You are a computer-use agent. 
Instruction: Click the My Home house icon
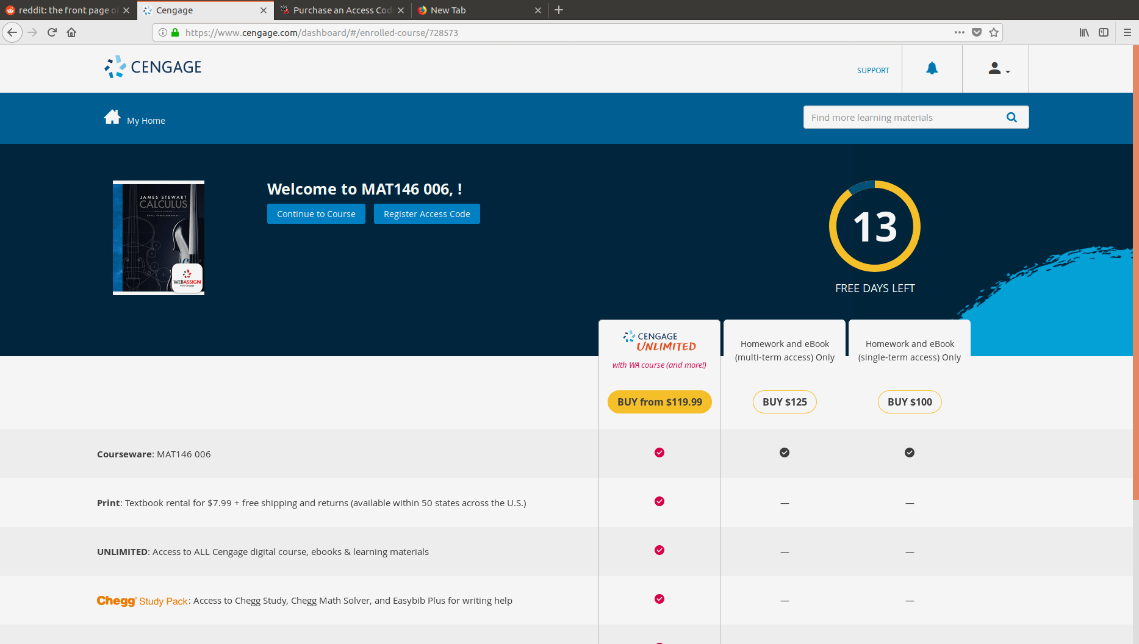(x=112, y=116)
